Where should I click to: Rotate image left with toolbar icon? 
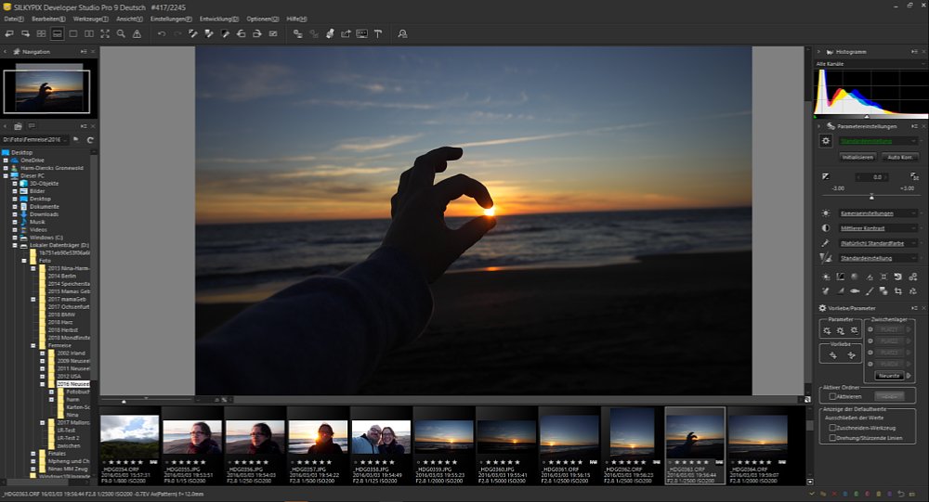[241, 34]
